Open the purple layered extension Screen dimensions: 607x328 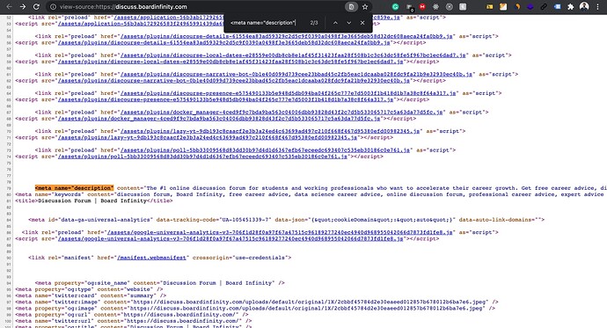pyautogui.click(x=530, y=6)
